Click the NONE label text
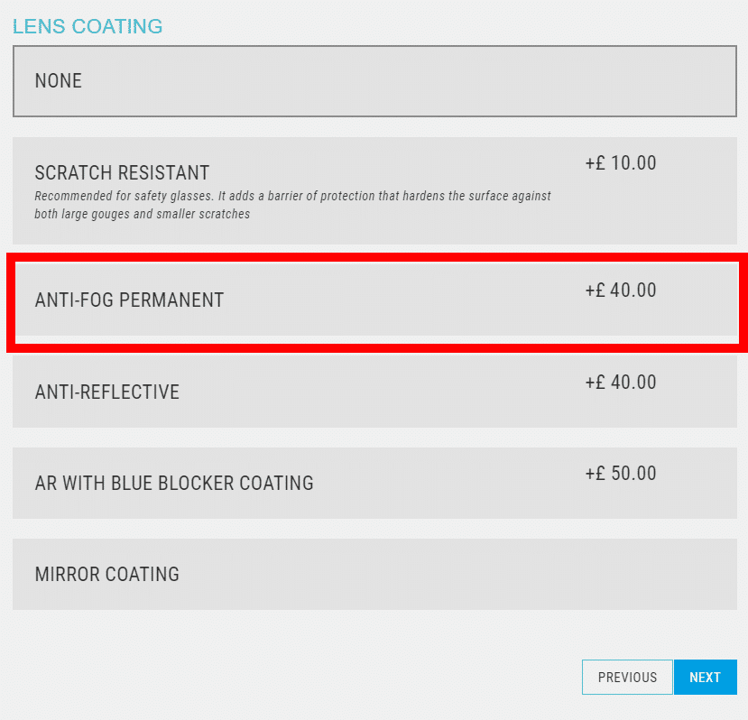Screen dimensions: 748x720 coord(59,81)
